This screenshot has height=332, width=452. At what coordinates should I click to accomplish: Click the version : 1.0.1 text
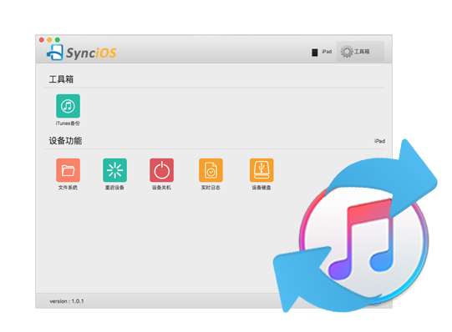pos(67,301)
